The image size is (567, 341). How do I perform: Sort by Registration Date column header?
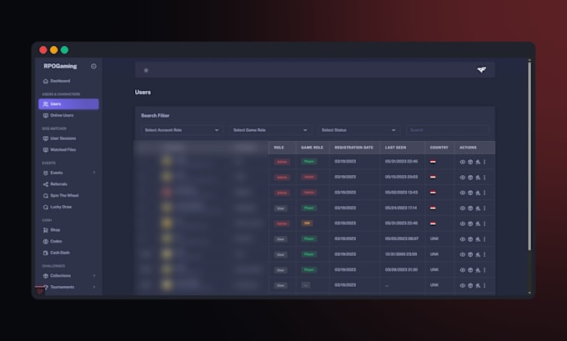354,148
